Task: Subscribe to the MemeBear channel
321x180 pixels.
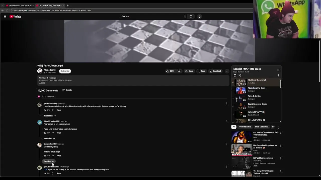Action: pos(65,71)
